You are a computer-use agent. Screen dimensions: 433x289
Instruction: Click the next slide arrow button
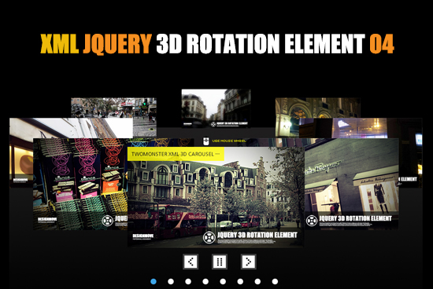pos(249,262)
